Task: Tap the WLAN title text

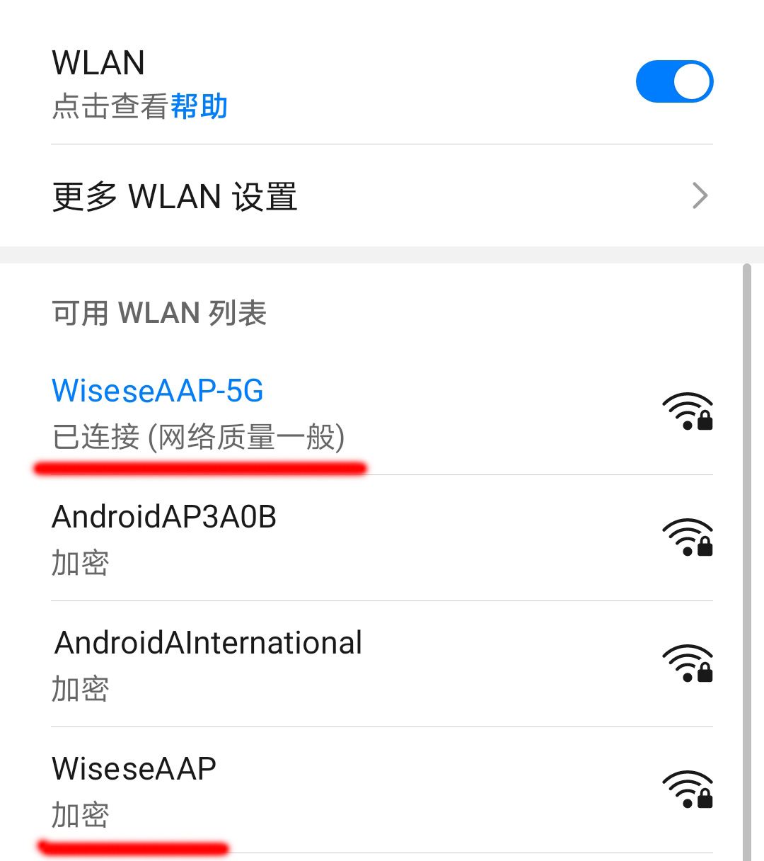Action: [x=98, y=63]
